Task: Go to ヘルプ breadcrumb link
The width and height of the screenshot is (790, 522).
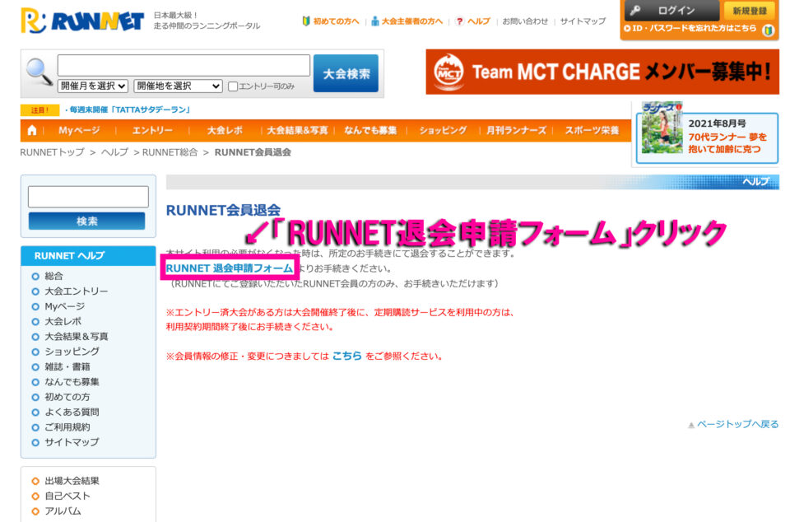Action: pos(115,152)
